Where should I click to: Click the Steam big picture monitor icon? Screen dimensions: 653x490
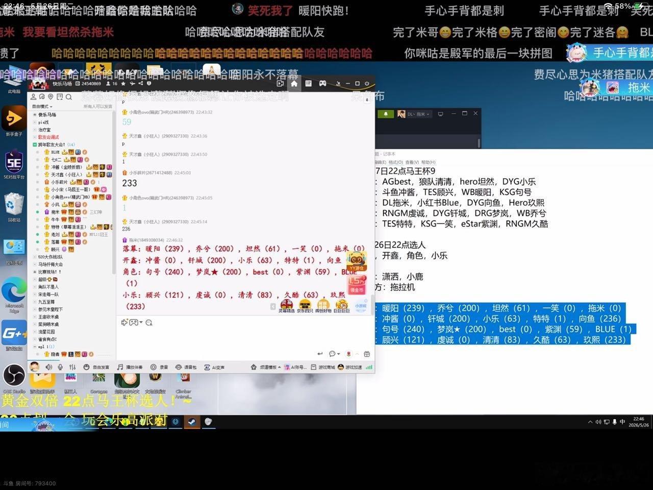coord(440,114)
